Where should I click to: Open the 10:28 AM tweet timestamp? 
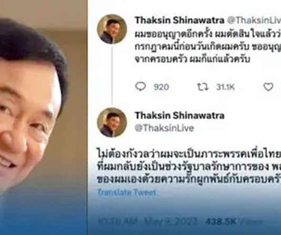click(x=117, y=221)
